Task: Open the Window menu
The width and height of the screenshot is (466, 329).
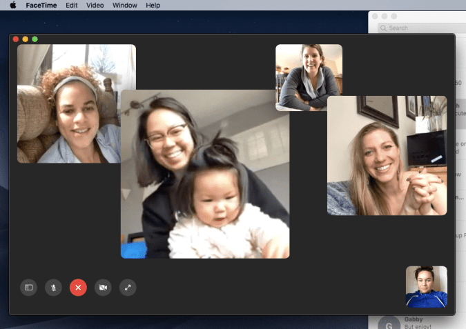Action: [x=124, y=5]
